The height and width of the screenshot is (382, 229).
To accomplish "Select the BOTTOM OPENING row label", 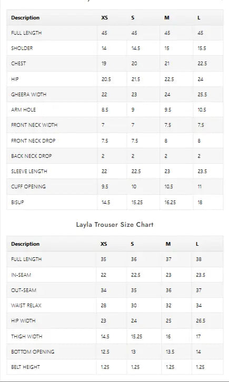I will pyautogui.click(x=33, y=351).
